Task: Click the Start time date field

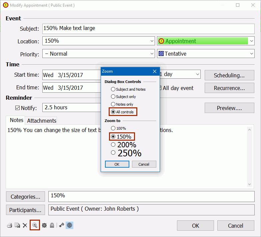Action: pos(72,75)
